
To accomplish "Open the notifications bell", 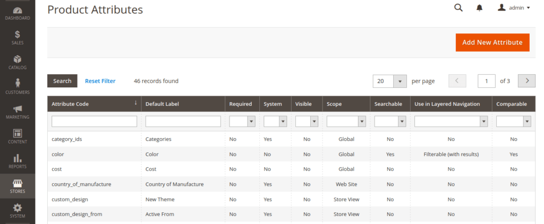I will [480, 8].
